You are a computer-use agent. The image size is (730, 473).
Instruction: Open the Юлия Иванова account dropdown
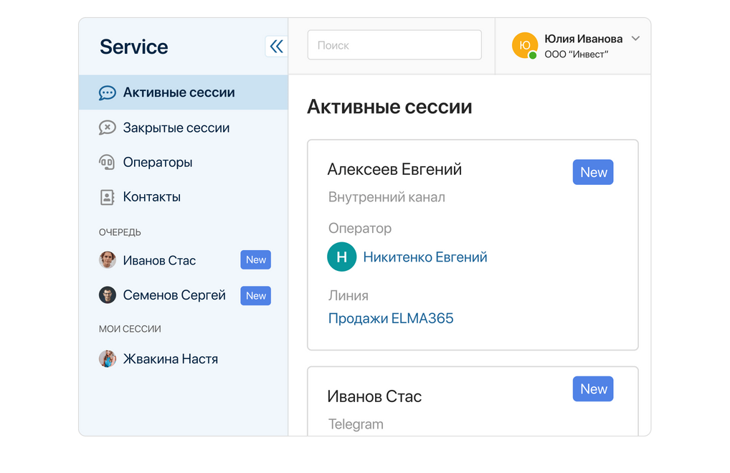635,39
